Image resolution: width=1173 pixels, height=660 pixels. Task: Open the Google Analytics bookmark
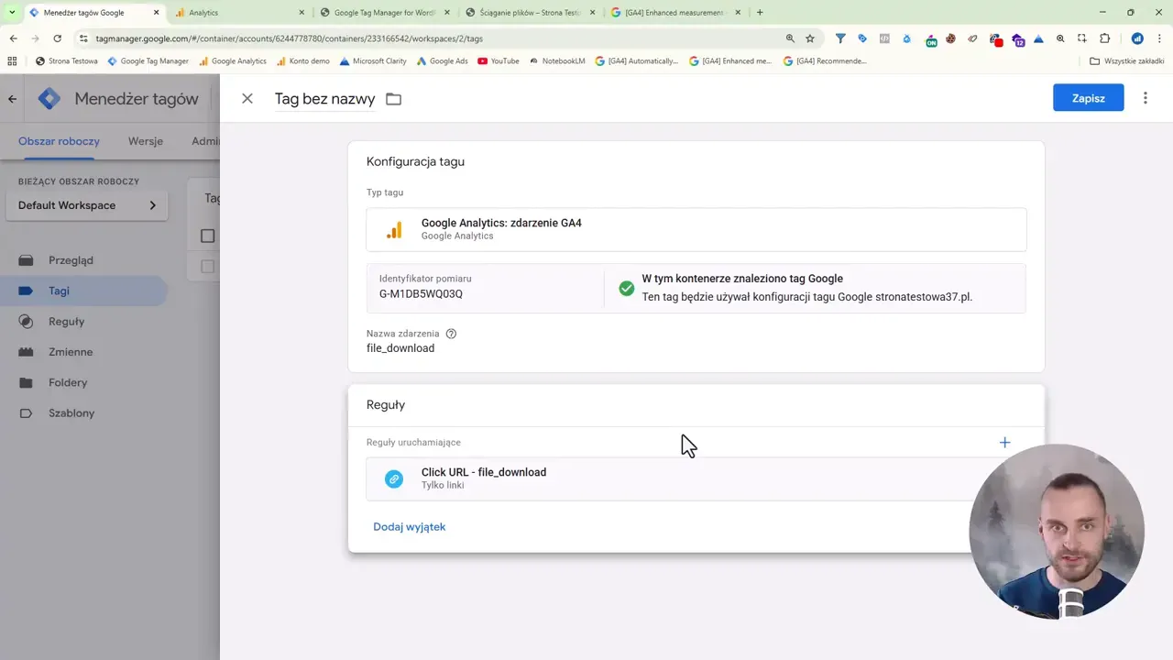tap(233, 61)
